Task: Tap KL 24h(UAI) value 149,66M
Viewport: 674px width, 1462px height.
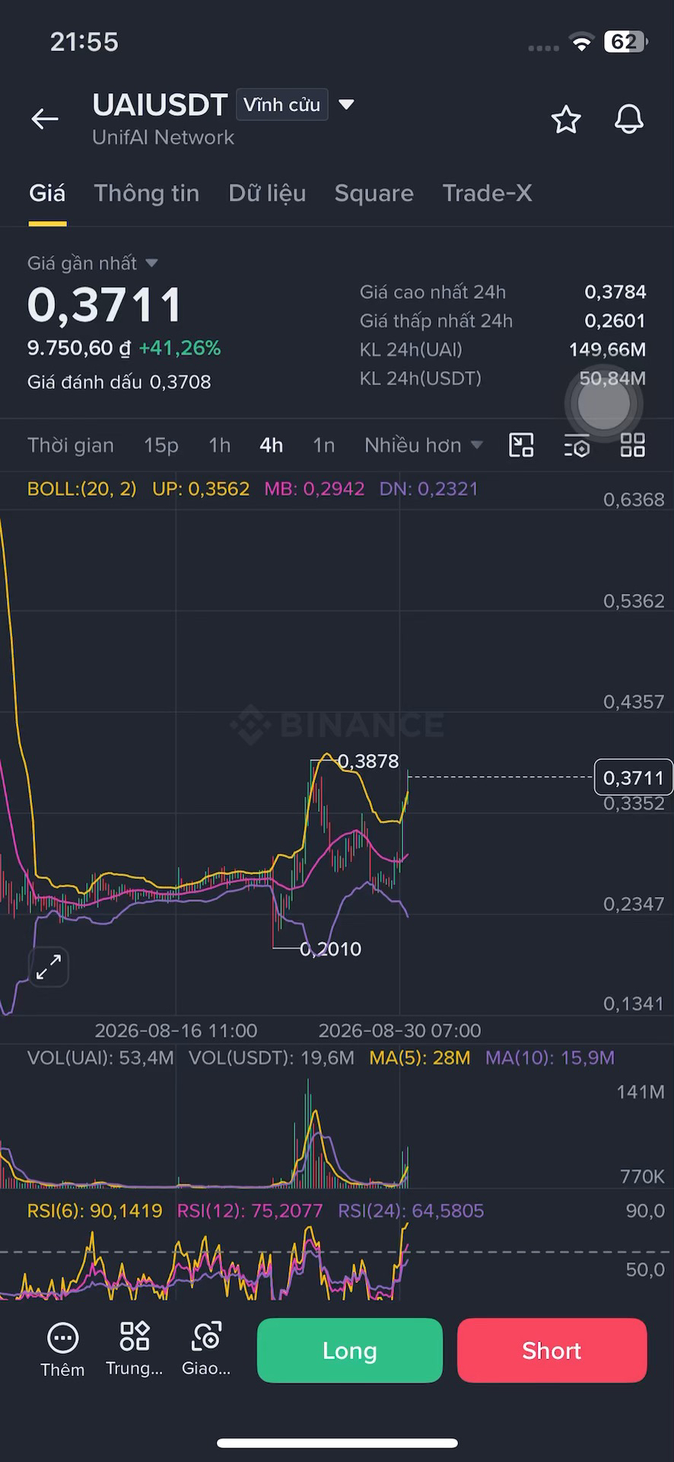Action: point(608,350)
